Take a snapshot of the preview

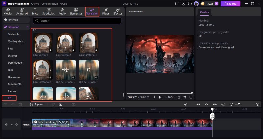coord(179,97)
